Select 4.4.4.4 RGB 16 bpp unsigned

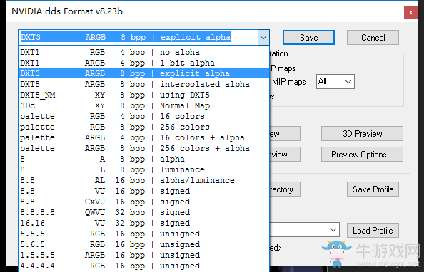pos(143,266)
